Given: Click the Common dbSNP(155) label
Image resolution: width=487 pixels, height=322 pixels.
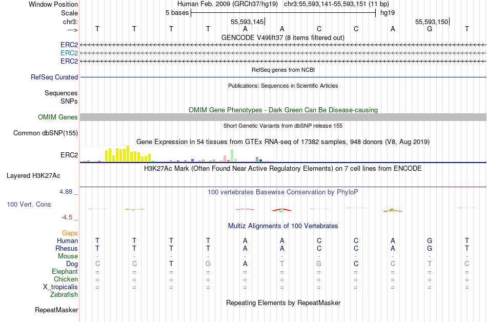Looking at the screenshot, I should 46,133.
